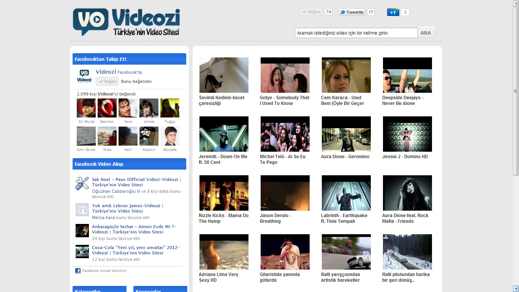Open Ali Murat's profile picture
519x292 pixels.
[x=86, y=108]
